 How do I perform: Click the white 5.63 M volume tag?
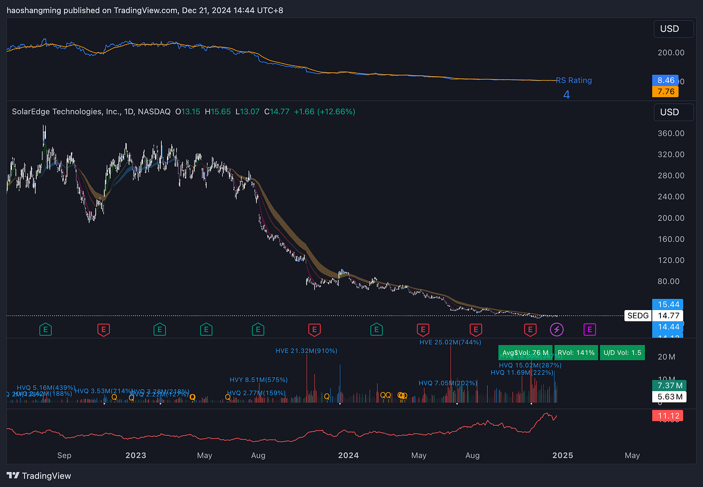[x=670, y=397]
